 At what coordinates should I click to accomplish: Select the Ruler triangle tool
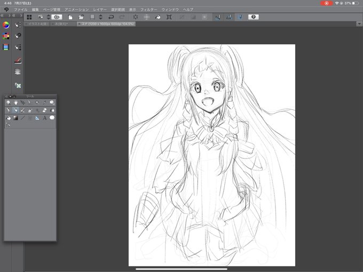pyautogui.click(x=37, y=118)
